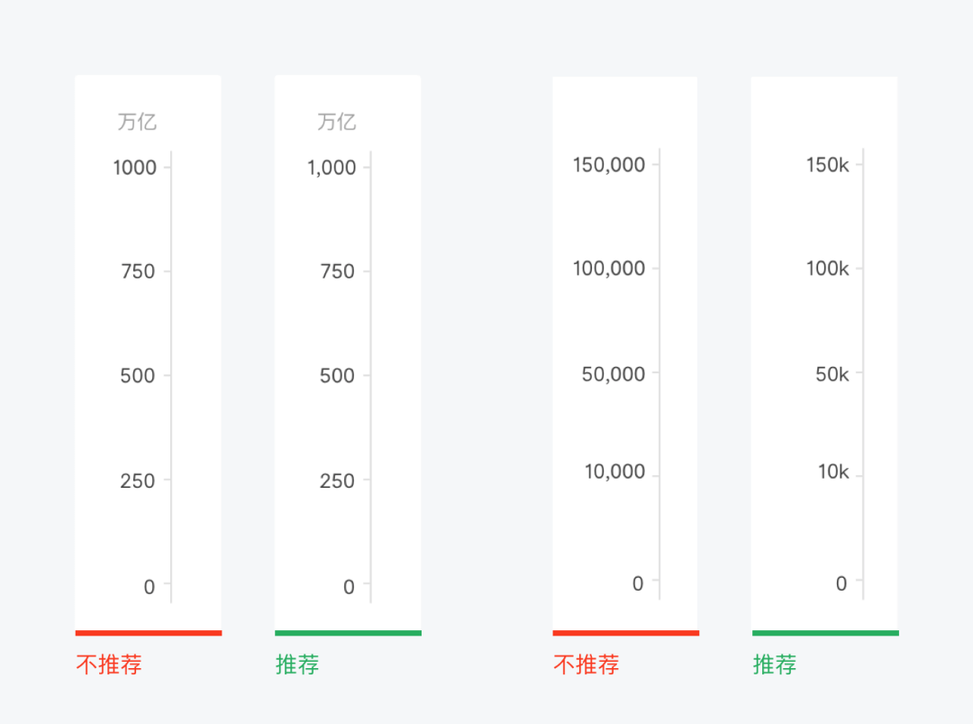Click the green bar under the 150k card
This screenshot has height=724, width=973.
(x=825, y=633)
